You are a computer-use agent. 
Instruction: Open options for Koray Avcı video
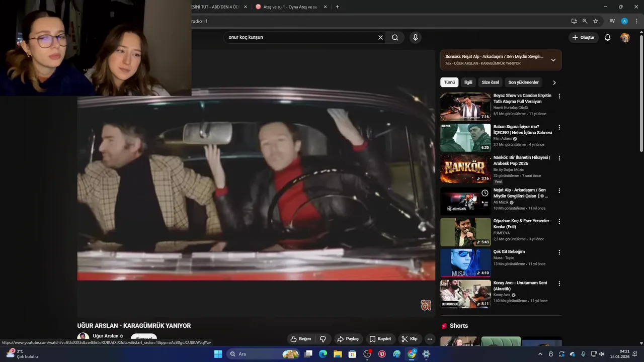(559, 284)
